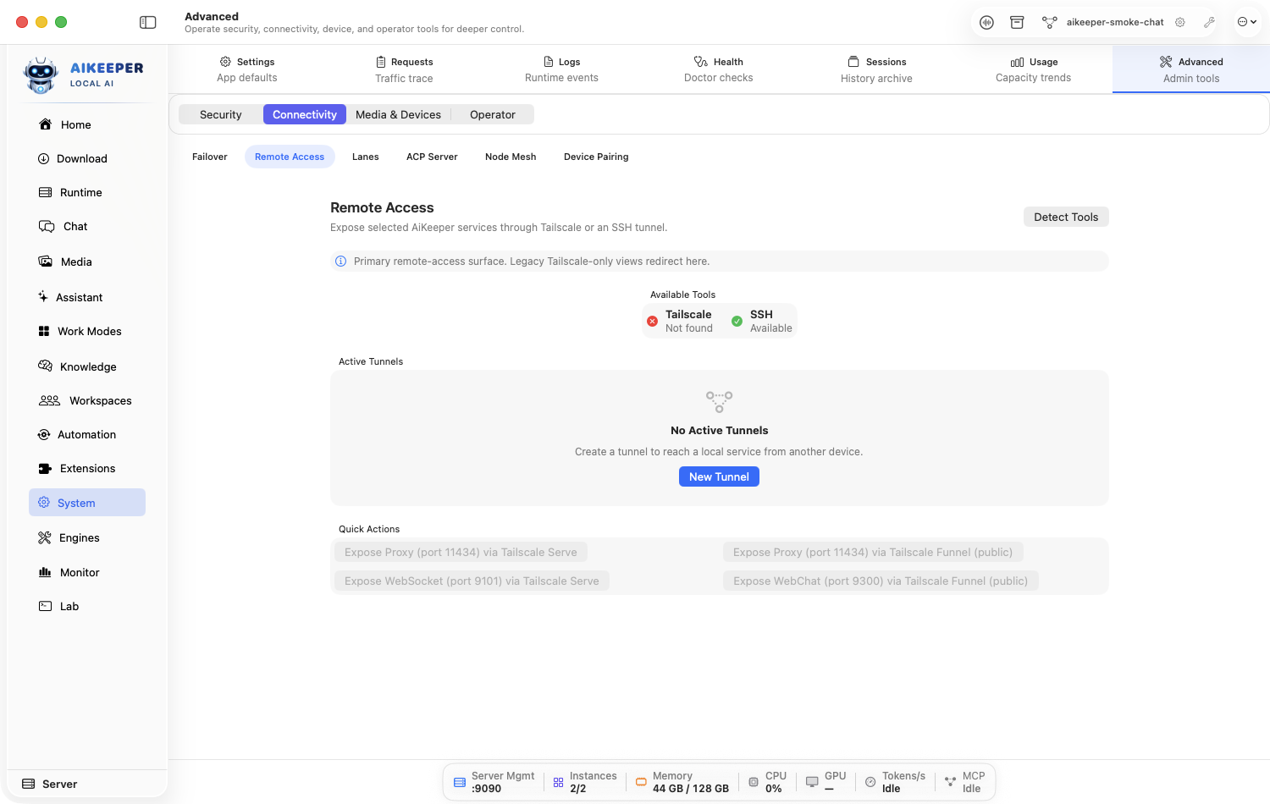Viewport: 1270px width, 804px height.
Task: Open the archive box icon in toolbar
Action: click(x=1017, y=22)
